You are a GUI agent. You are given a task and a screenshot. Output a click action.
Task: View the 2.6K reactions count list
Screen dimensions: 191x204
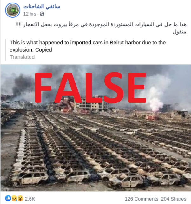point(30,199)
